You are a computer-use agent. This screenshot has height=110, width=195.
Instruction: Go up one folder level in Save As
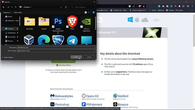click(16, 7)
